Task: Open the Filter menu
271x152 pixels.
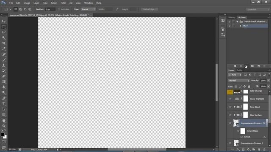Action: tap(63, 3)
